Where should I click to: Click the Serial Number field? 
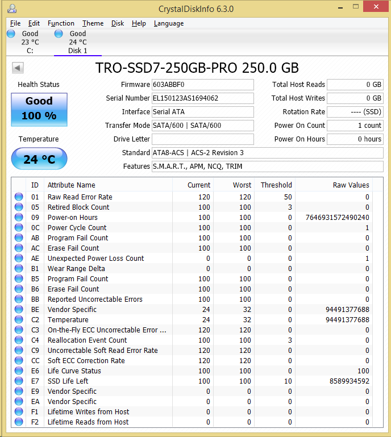pyautogui.click(x=202, y=98)
